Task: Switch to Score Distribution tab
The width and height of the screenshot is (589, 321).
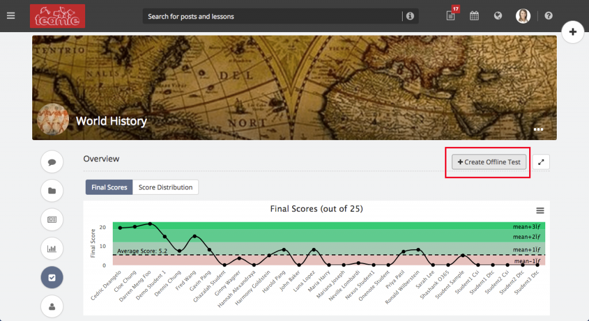Action: tap(165, 187)
